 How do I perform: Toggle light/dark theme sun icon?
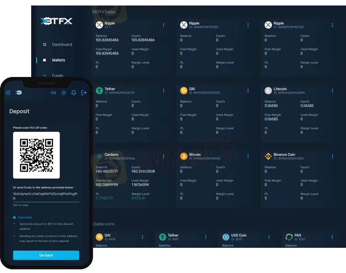[64, 93]
